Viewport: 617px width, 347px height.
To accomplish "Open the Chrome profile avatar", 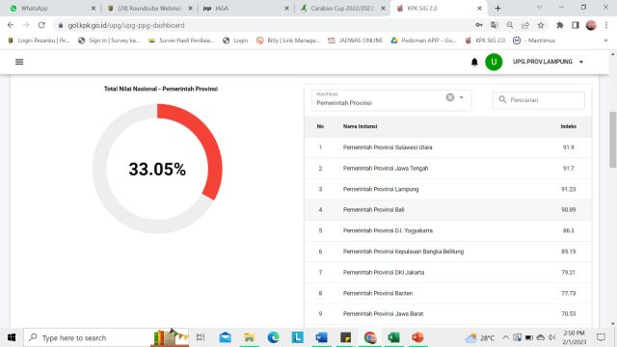I will [x=591, y=25].
